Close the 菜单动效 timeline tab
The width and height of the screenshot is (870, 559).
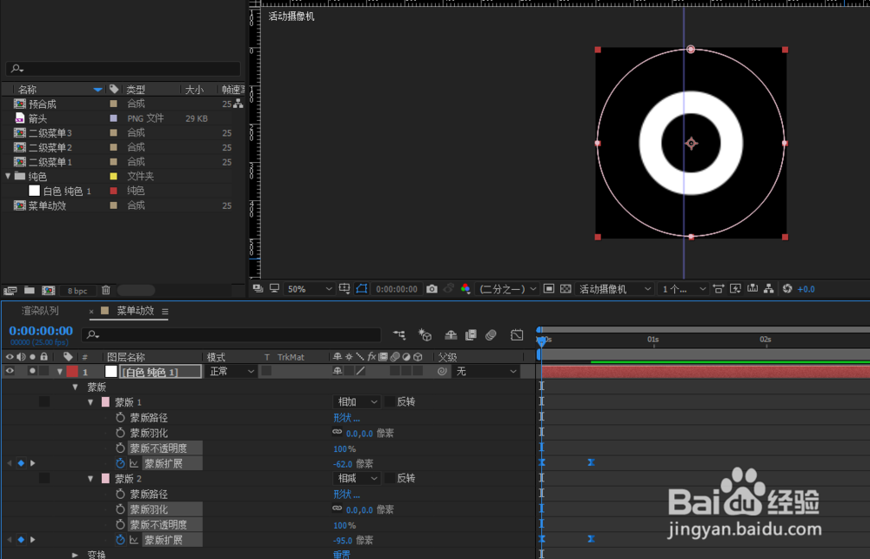(91, 312)
